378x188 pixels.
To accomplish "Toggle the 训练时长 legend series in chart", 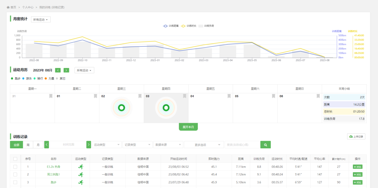I will click(189, 26).
